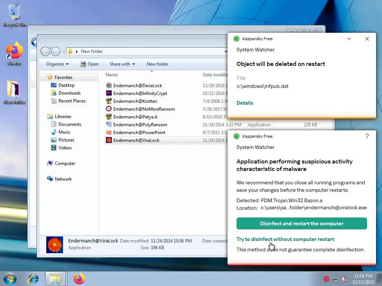The width and height of the screenshot is (382, 286).
Task: Click Try to disinfect without computer restart
Action: [285, 239]
